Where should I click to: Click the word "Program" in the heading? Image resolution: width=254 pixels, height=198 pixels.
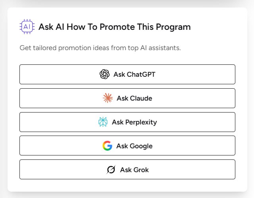pos(173,27)
